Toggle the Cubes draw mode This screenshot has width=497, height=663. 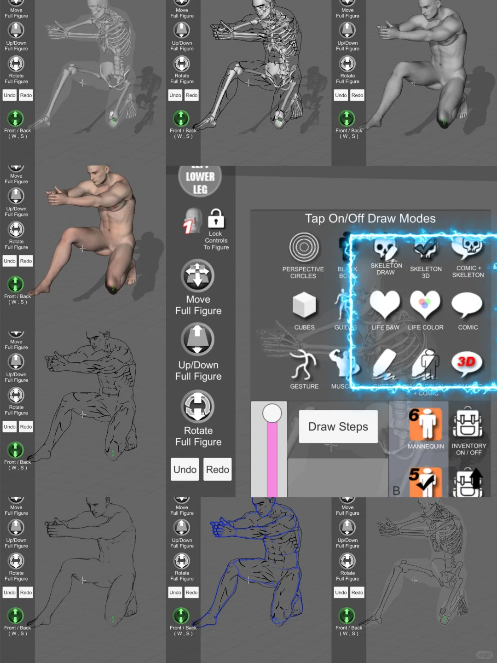coord(304,305)
